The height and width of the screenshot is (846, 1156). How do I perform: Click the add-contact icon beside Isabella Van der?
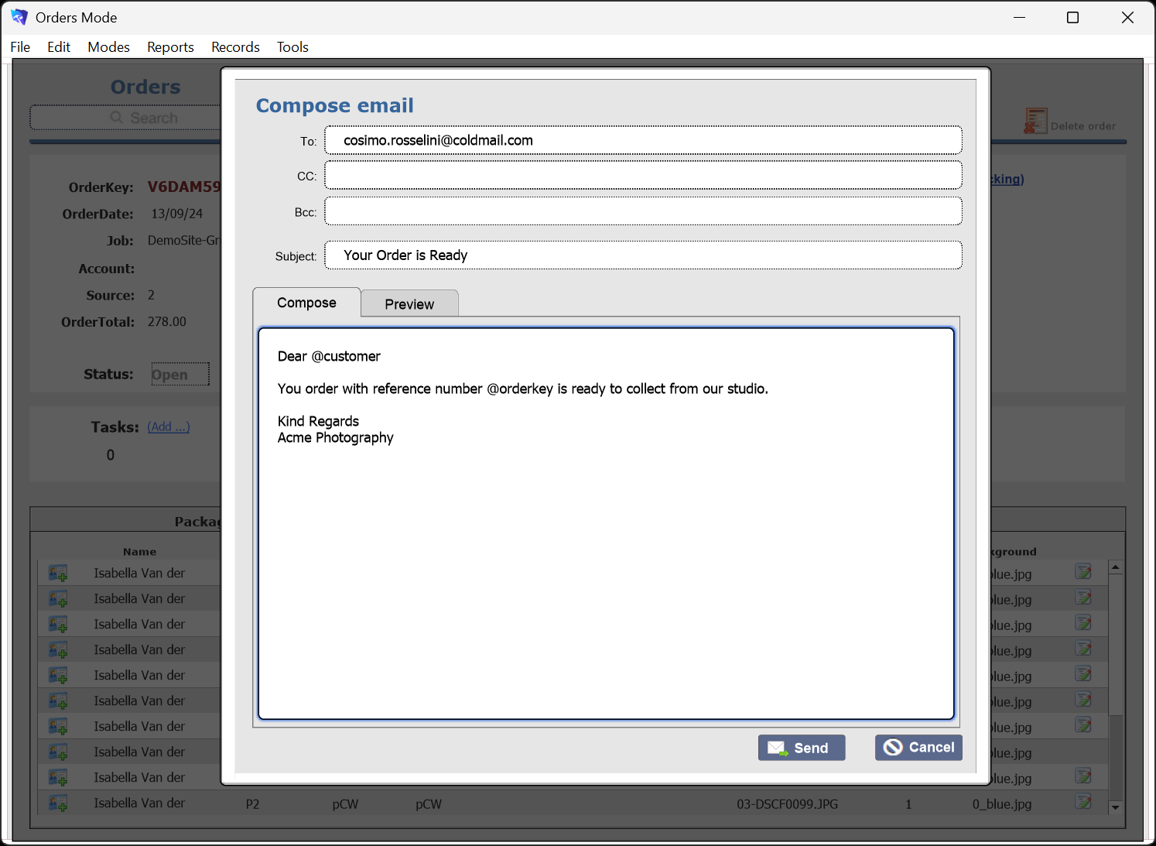pyautogui.click(x=57, y=572)
